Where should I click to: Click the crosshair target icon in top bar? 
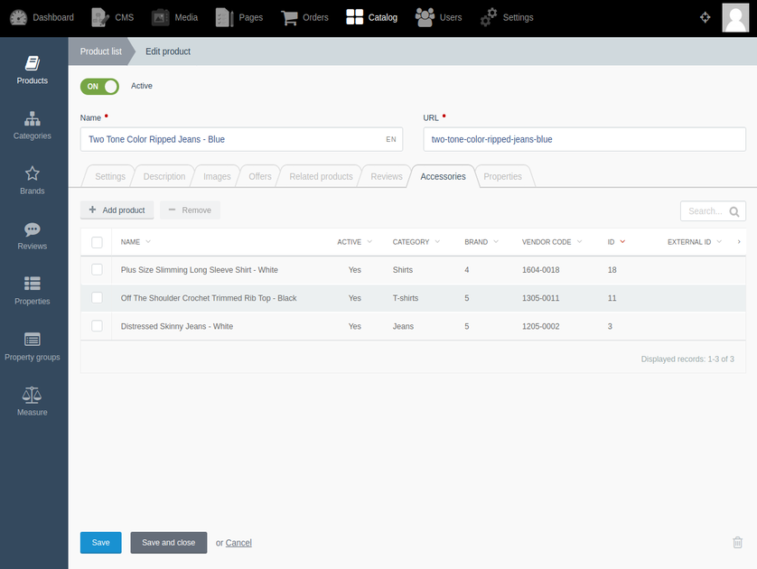coord(705,17)
